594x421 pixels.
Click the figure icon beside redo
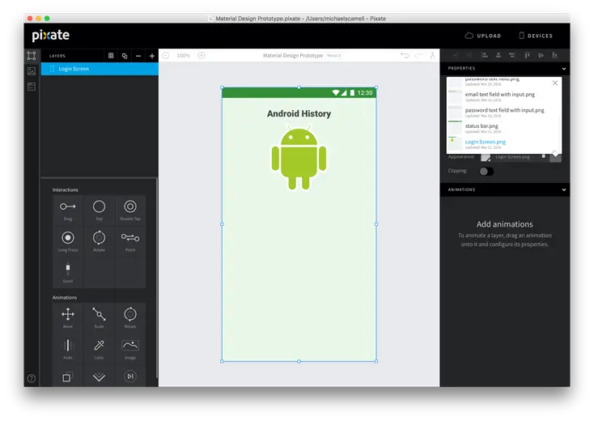point(432,55)
